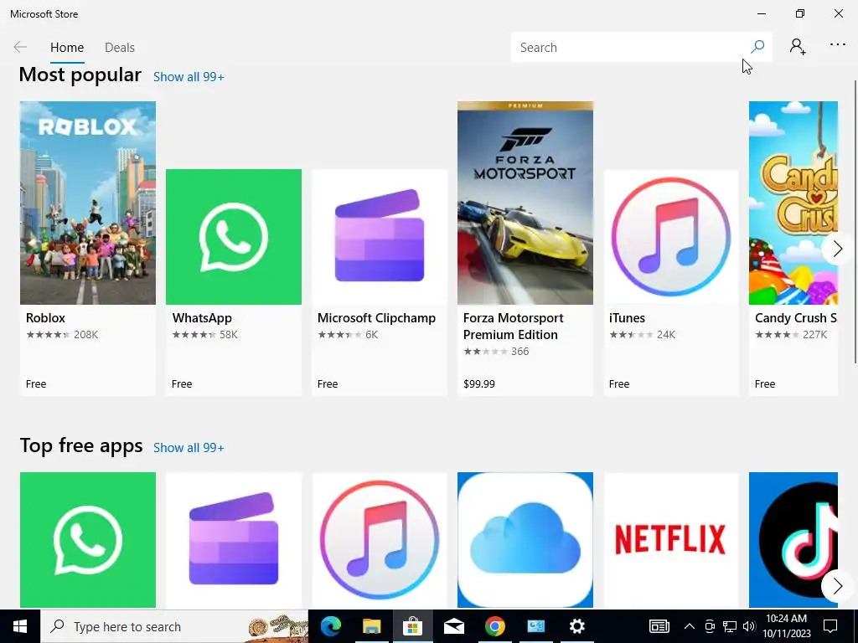858x643 pixels.
Task: Click the Top free apps section heading
Action: coord(81,445)
